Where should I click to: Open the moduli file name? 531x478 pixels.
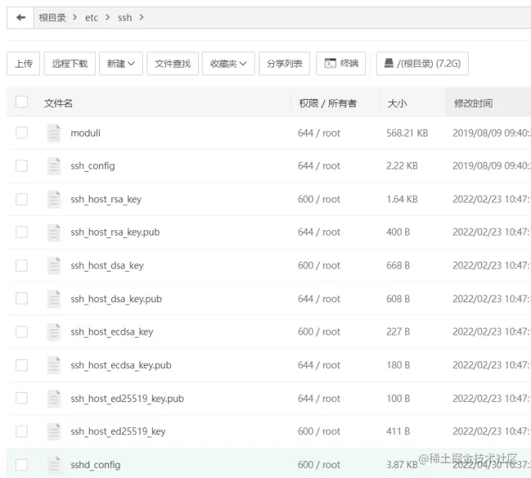tap(85, 133)
